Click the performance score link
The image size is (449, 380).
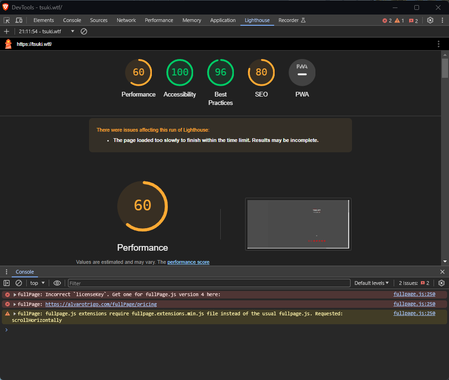click(x=188, y=262)
